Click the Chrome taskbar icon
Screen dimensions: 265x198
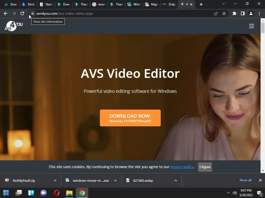(x=82, y=193)
